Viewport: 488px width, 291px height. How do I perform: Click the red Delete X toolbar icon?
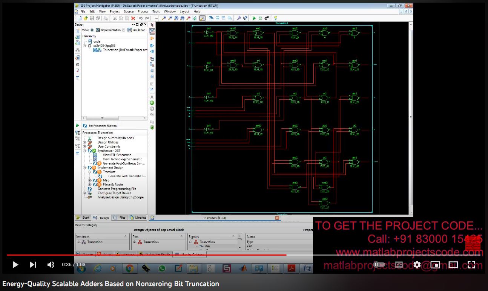[133, 18]
